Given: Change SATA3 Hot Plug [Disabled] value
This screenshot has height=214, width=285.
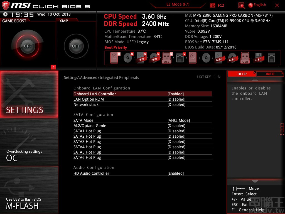Looking at the screenshot, I should pyautogui.click(x=176, y=141).
